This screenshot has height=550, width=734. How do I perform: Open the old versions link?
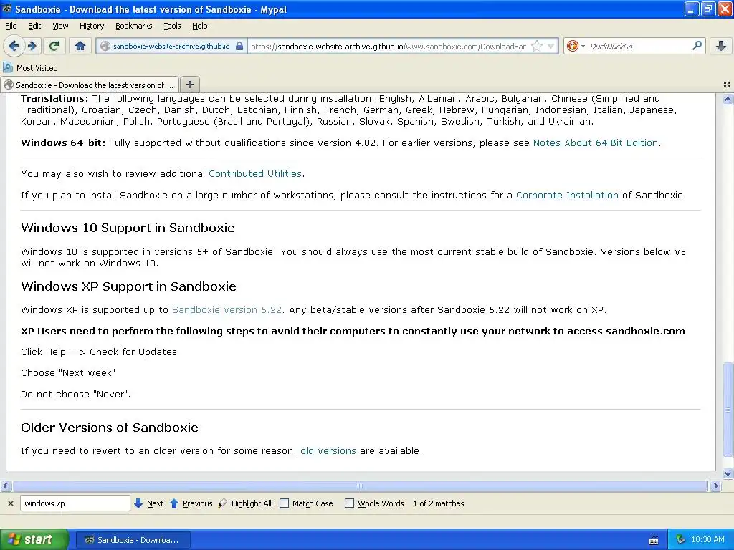(328, 451)
